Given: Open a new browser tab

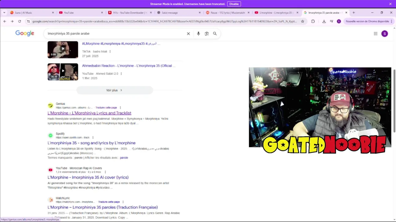Looking at the screenshot, I should tap(354, 13).
